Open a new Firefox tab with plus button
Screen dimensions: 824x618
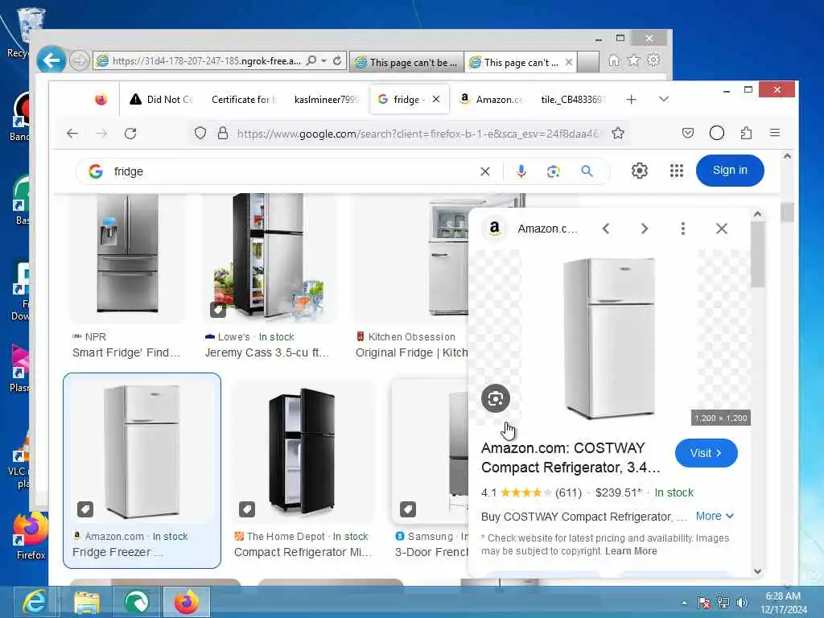coord(631,99)
